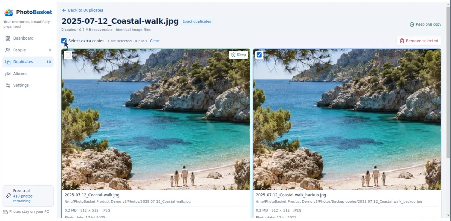Click the scrollbar down arrow
Image resolution: width=451 pixels, height=221 pixels.
[448, 215]
